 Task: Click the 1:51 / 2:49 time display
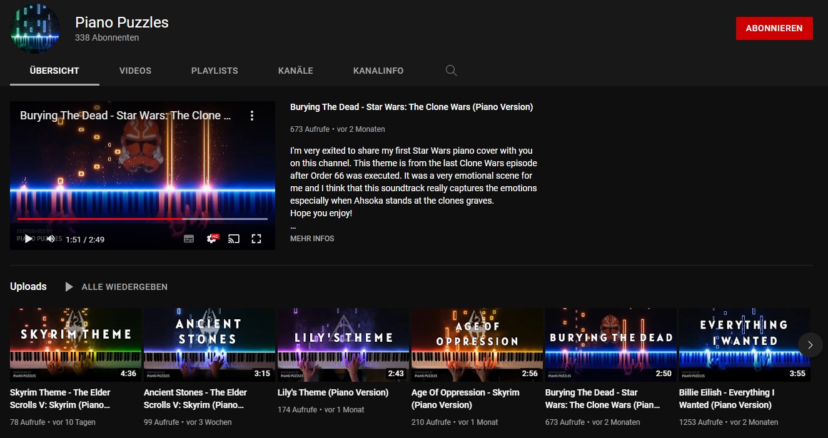(x=85, y=239)
